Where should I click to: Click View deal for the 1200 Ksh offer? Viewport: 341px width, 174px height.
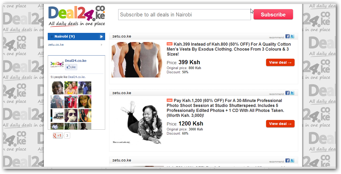pos(280,124)
